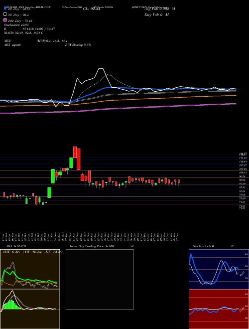Click the magenta 200 Day legend swatch
Image resolution: width=249 pixels, height=329 pixels.
(5, 20)
